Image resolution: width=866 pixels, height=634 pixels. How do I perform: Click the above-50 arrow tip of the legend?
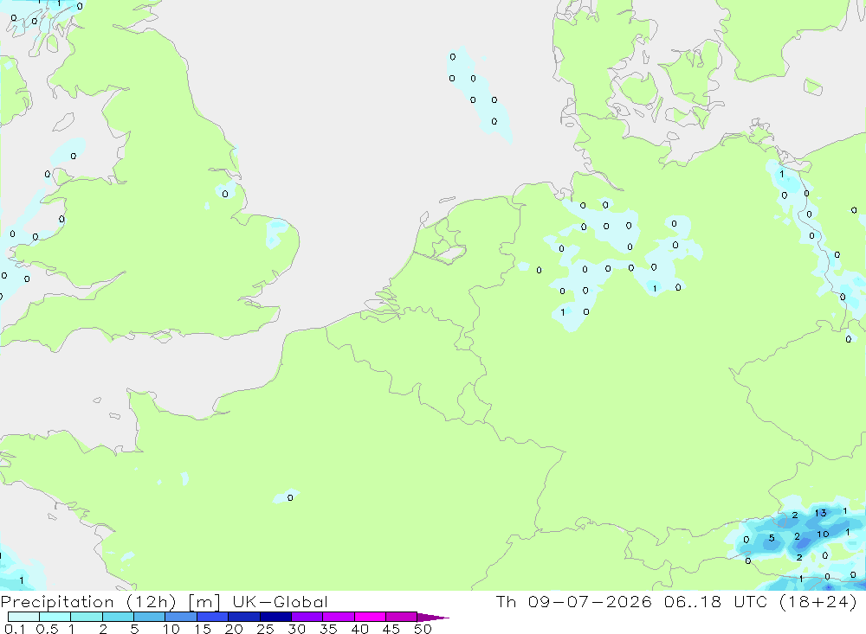[433, 617]
